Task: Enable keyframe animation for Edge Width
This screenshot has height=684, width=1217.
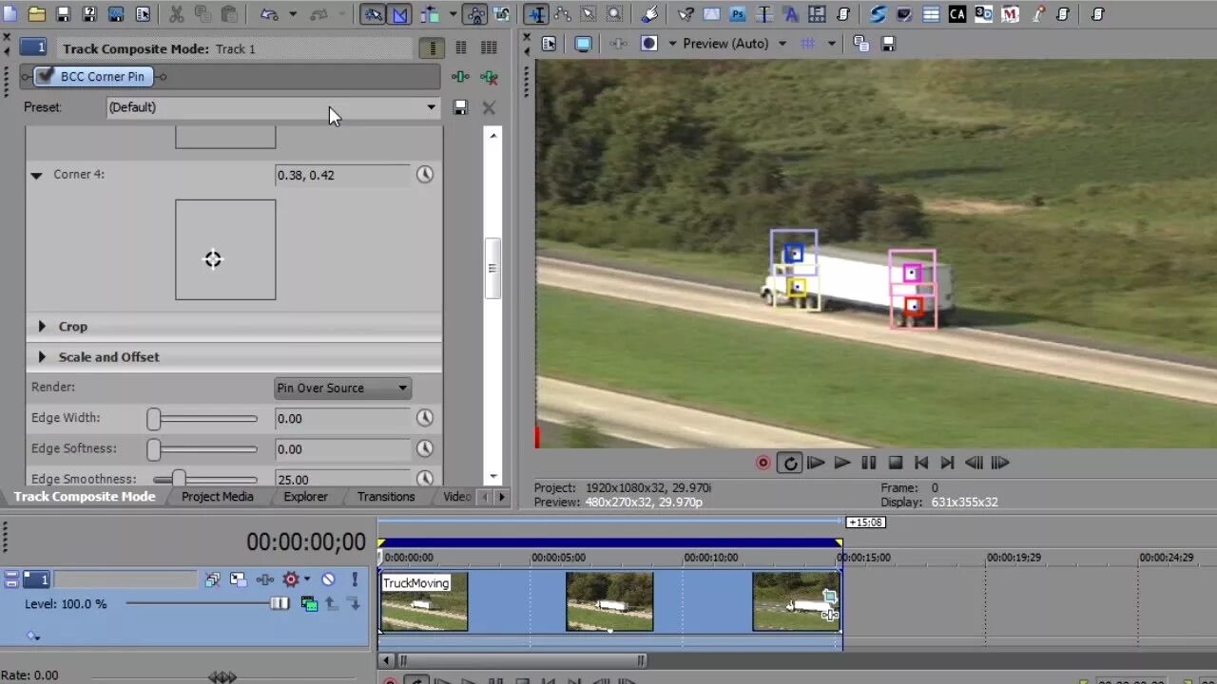Action: click(x=425, y=418)
